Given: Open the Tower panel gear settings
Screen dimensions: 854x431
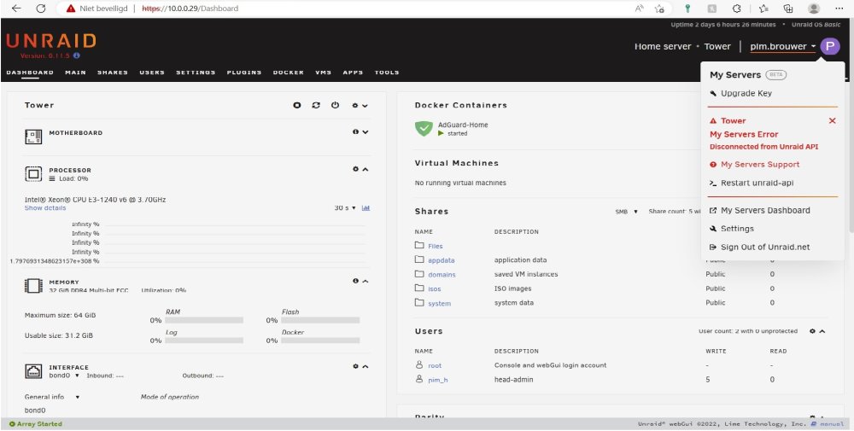Looking at the screenshot, I should coord(355,106).
